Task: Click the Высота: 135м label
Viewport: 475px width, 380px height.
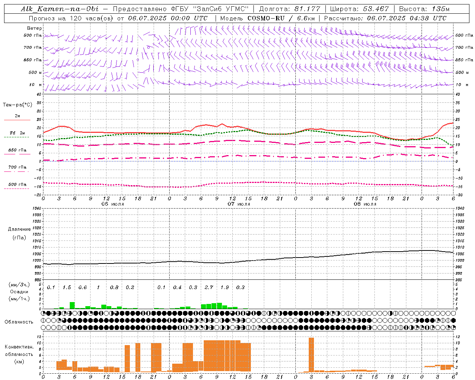Action: click(424, 9)
